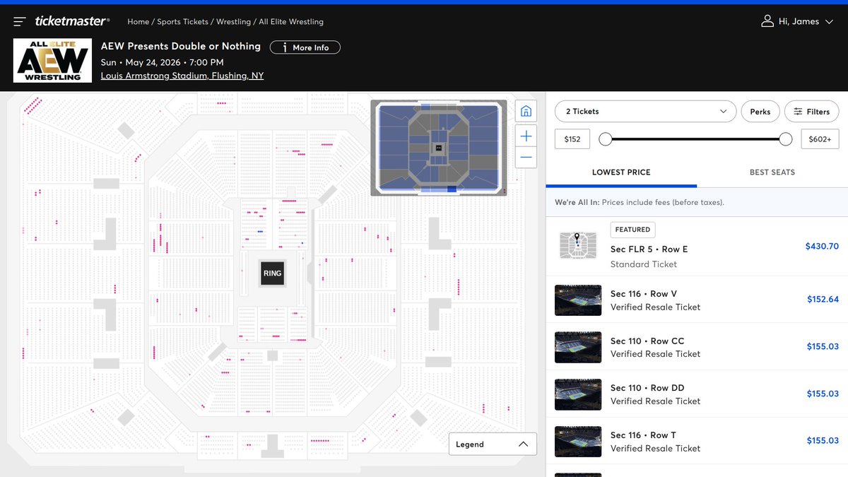The image size is (848, 477).
Task: Zoom in on seat map with plus
Action: coord(526,136)
